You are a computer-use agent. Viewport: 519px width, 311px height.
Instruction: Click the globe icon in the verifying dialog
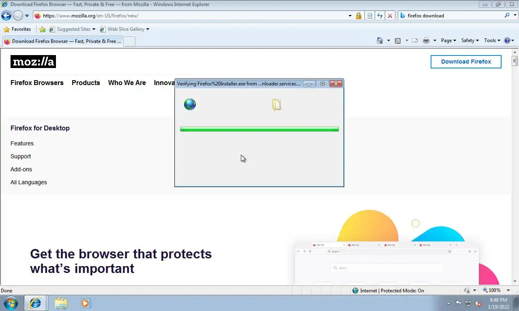(190, 104)
